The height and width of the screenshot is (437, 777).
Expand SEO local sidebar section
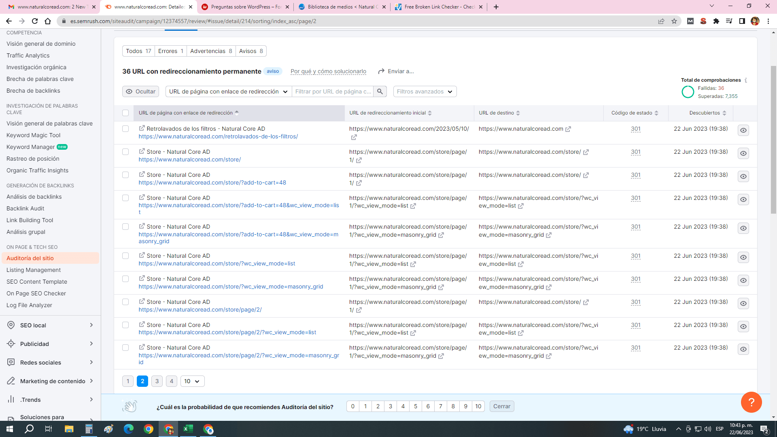pyautogui.click(x=50, y=325)
